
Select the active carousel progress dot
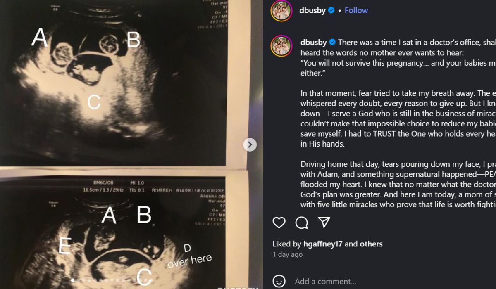click(72, 280)
